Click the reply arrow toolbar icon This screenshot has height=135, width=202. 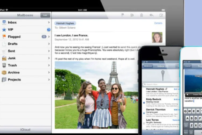pyautogui.click(x=151, y=15)
